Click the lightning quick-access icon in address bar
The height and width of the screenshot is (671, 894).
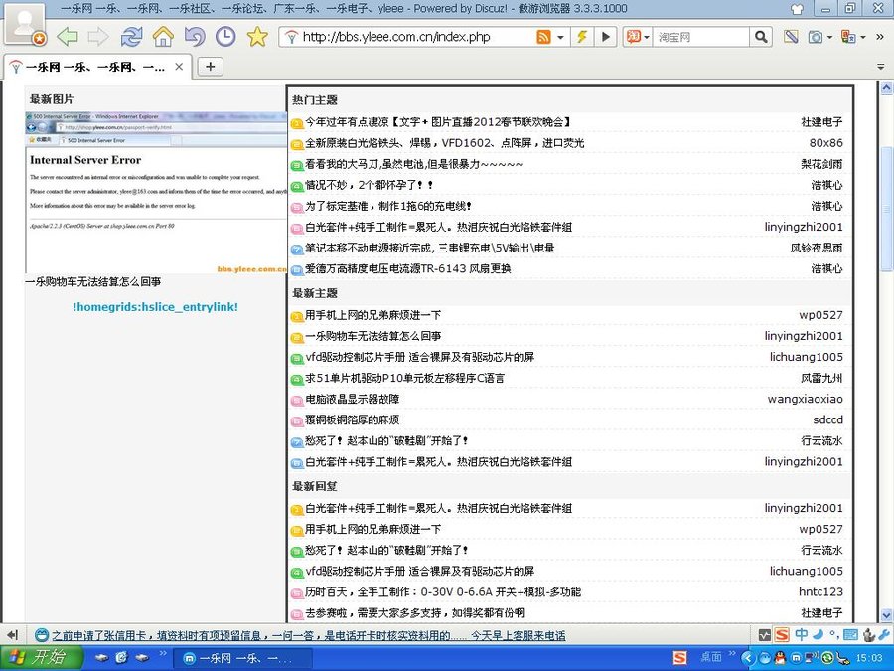(x=582, y=37)
